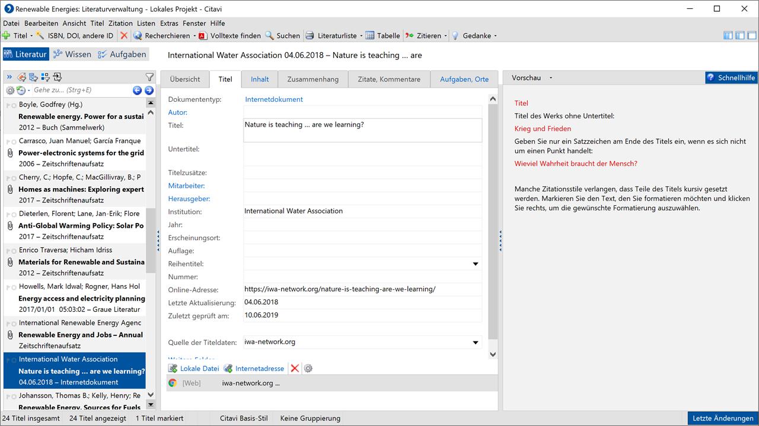Click the fourth icon in the list toolbar
Viewport: 759px width, 426px height.
click(x=57, y=77)
